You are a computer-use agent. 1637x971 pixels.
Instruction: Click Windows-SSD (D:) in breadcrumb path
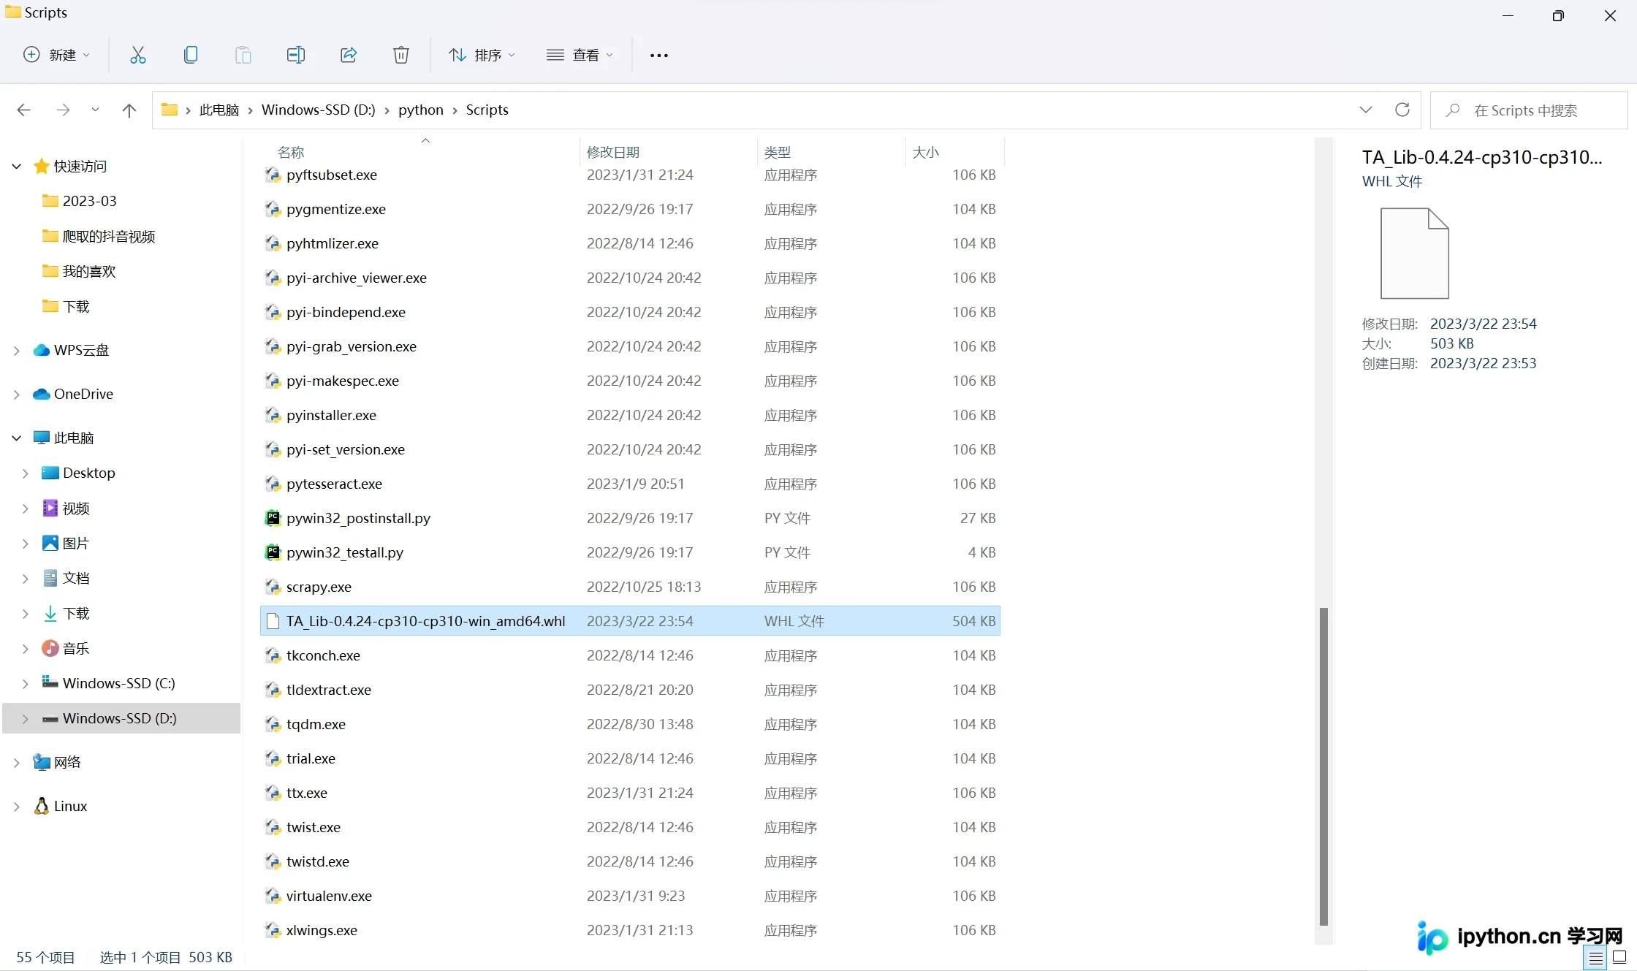pyautogui.click(x=319, y=110)
